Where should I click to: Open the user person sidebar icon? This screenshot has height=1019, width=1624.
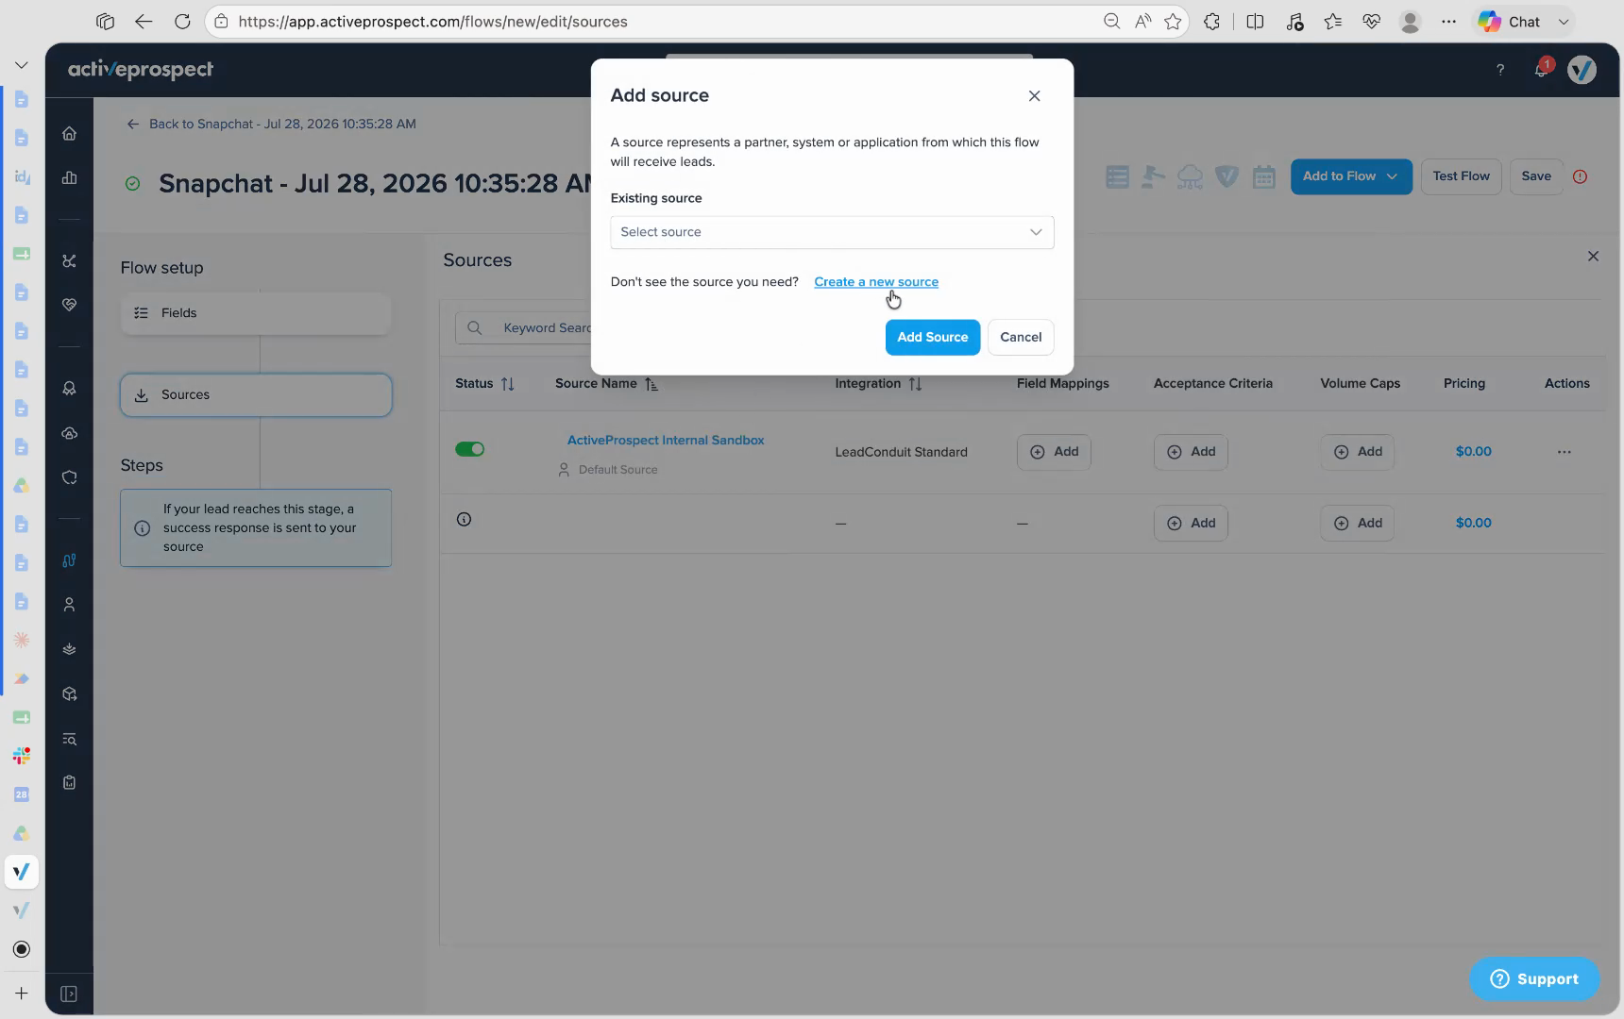click(x=69, y=605)
